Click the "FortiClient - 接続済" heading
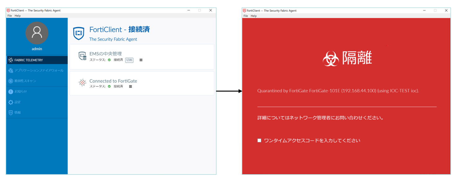 click(x=120, y=30)
